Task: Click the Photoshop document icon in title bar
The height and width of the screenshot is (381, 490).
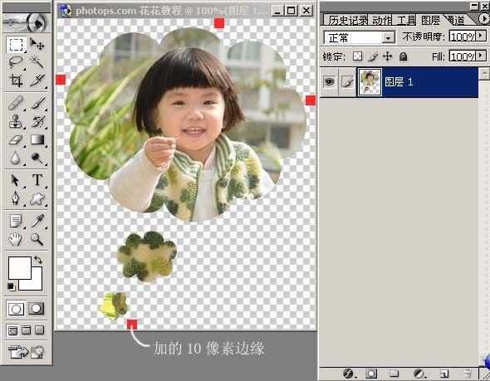Action: click(66, 11)
